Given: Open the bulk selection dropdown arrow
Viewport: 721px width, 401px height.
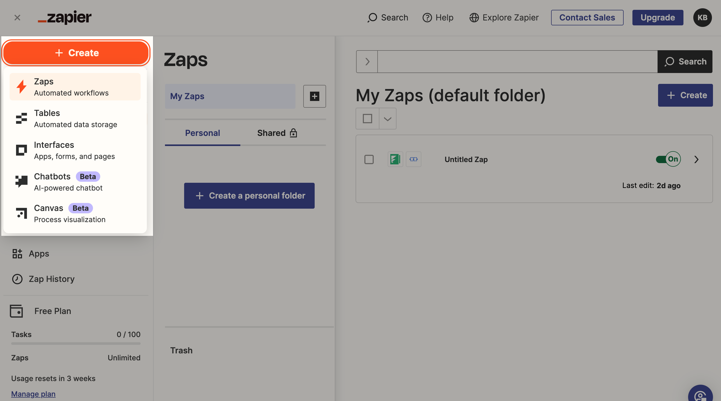Looking at the screenshot, I should 387,119.
